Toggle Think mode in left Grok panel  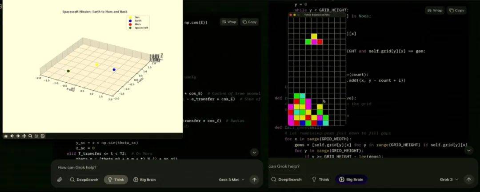116,180
